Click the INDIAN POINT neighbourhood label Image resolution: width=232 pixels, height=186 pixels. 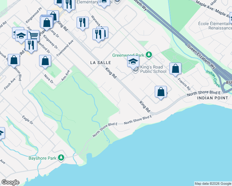(x=213, y=98)
